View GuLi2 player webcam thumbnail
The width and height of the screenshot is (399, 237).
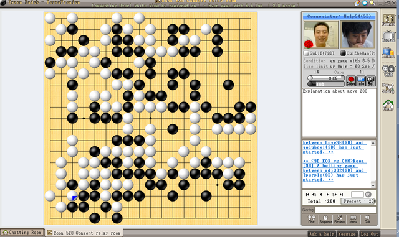(x=320, y=35)
